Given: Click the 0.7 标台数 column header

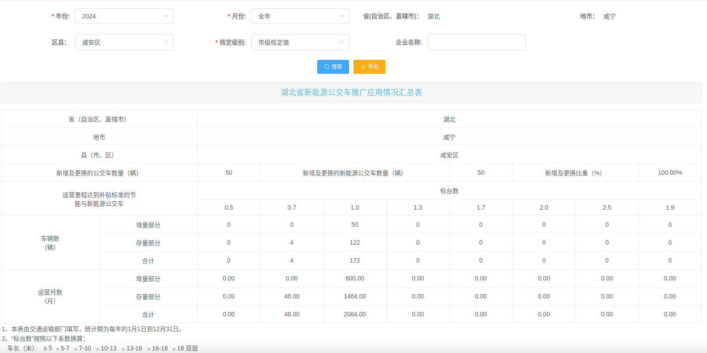Looking at the screenshot, I should (292, 208).
